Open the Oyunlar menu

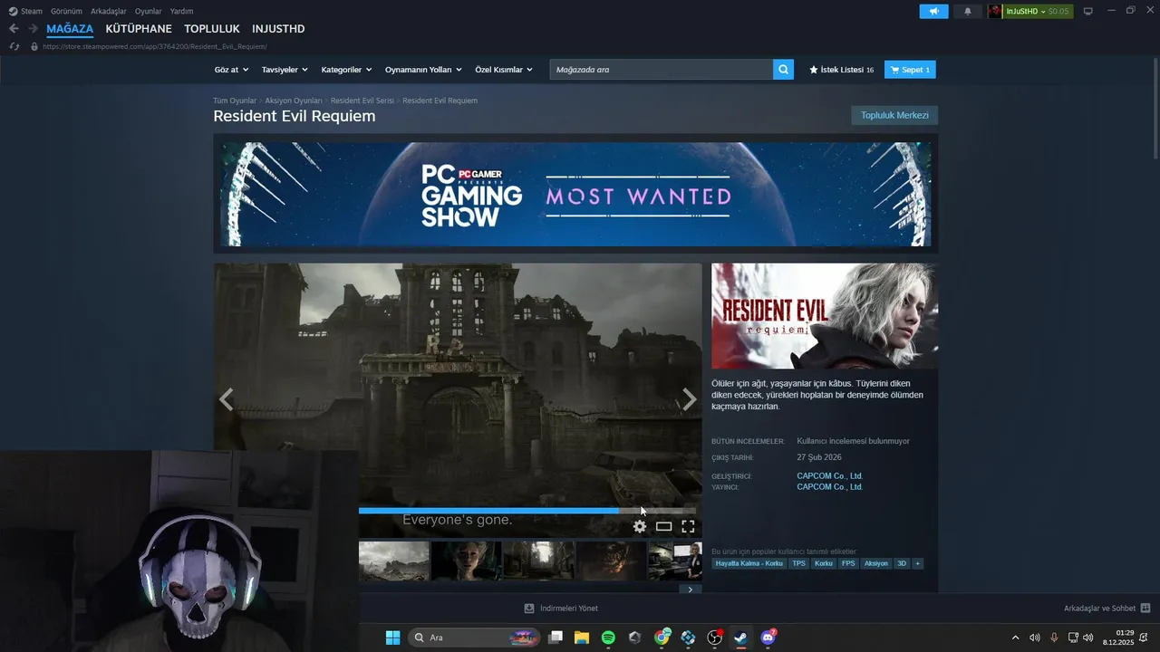click(x=149, y=11)
